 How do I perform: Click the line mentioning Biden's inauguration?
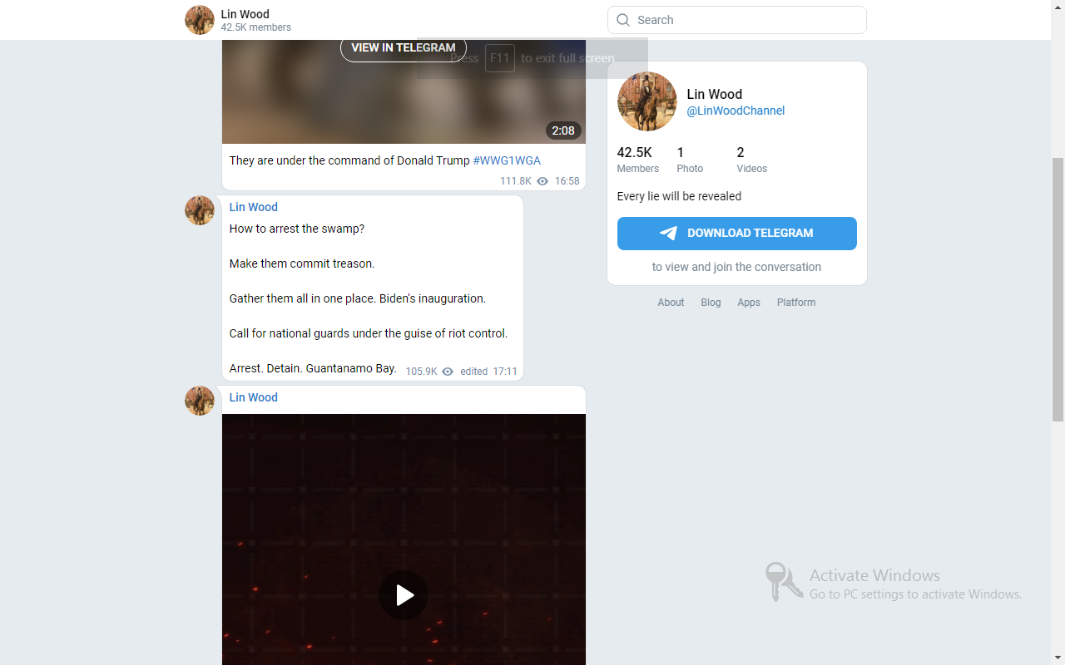358,298
